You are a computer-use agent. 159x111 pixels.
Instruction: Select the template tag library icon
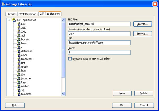[19, 94]
